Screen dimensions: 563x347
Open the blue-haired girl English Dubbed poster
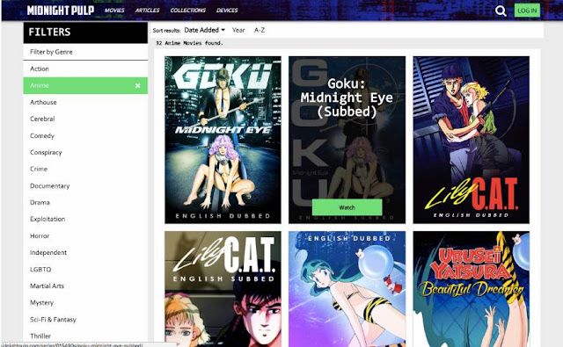[347, 289]
